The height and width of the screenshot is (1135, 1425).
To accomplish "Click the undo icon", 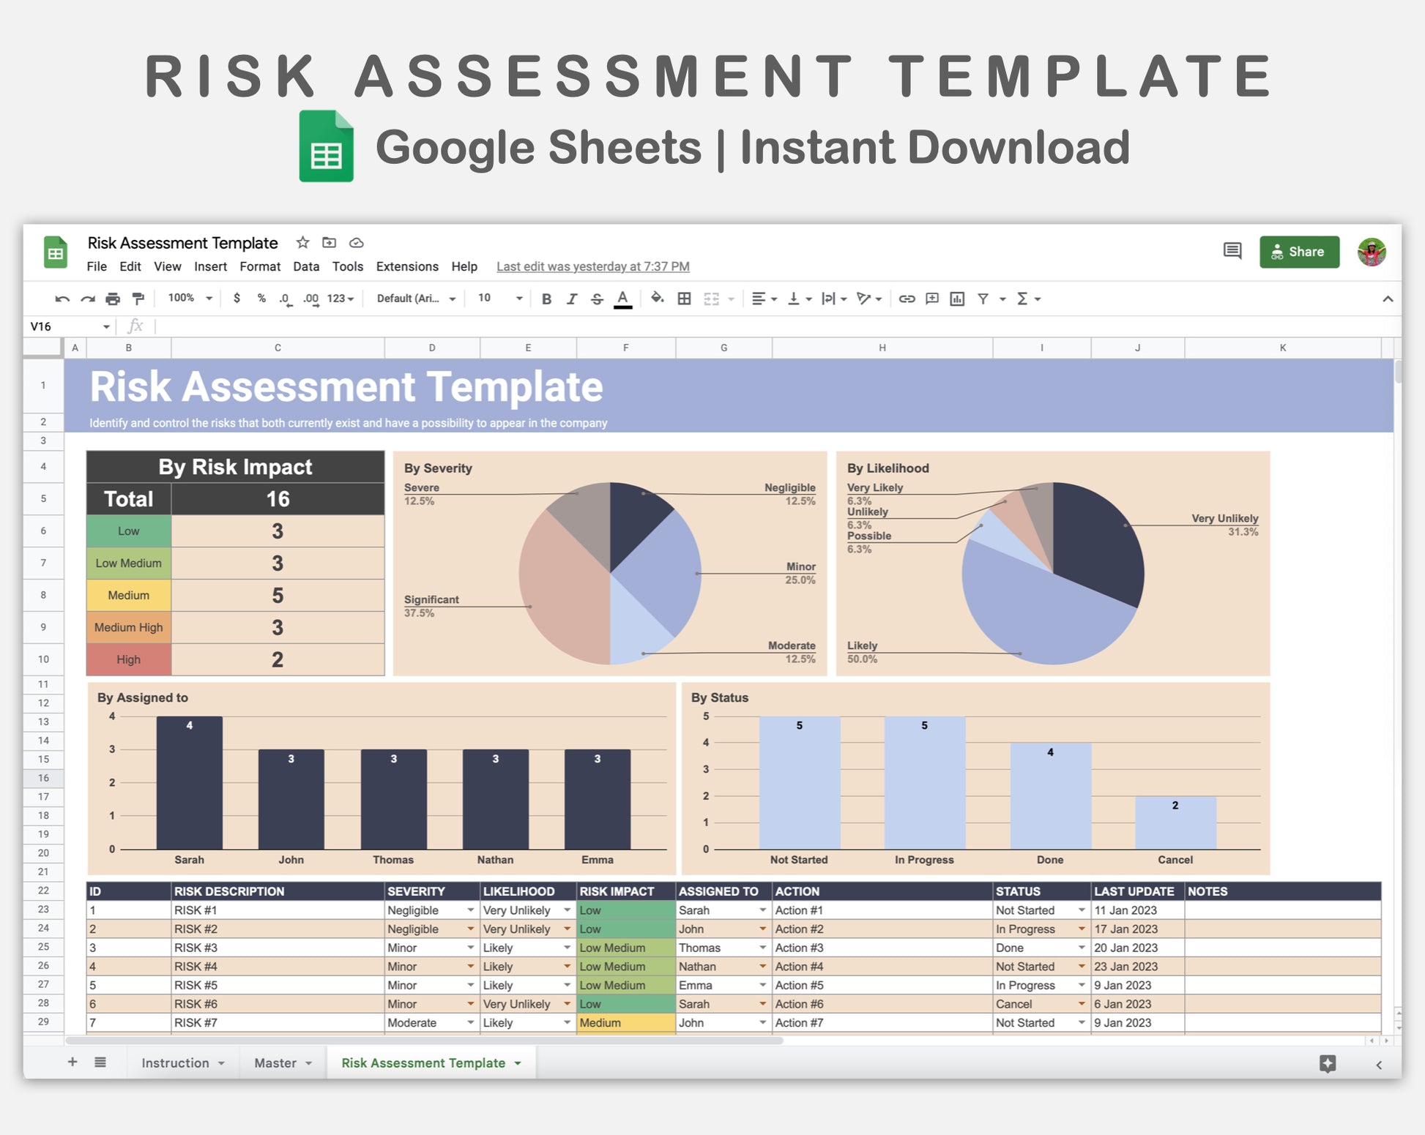I will pyautogui.click(x=62, y=299).
